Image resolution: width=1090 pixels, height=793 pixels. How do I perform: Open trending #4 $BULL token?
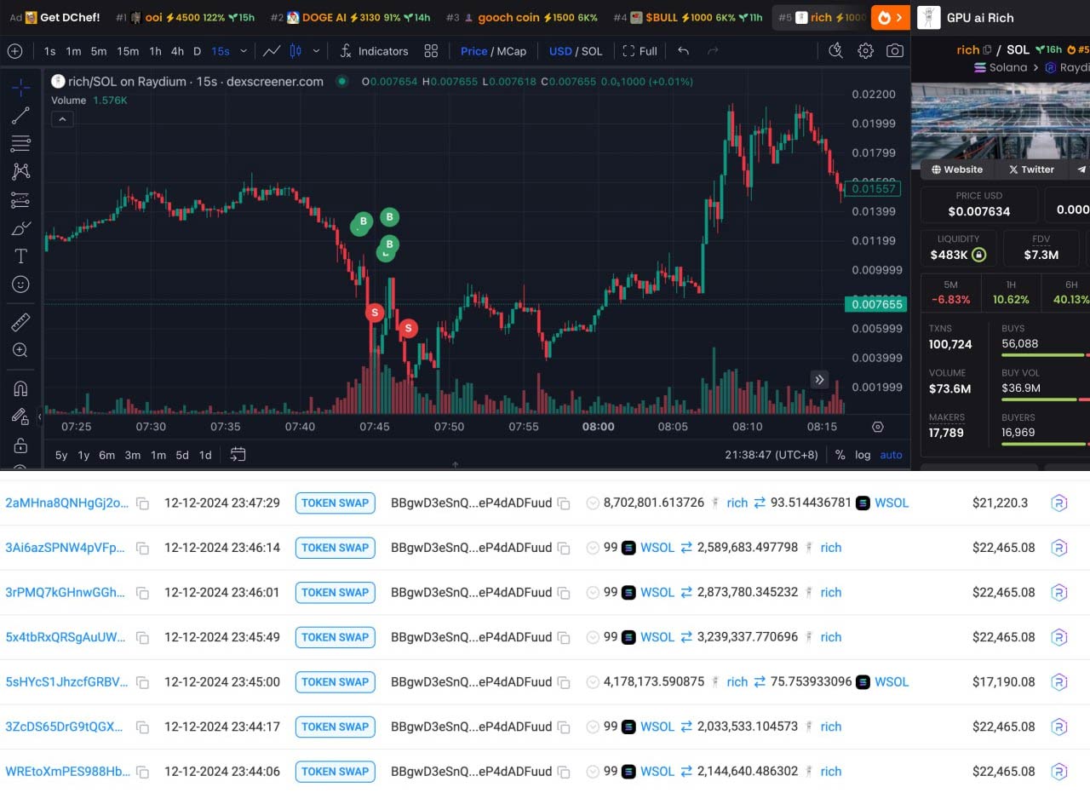[688, 17]
